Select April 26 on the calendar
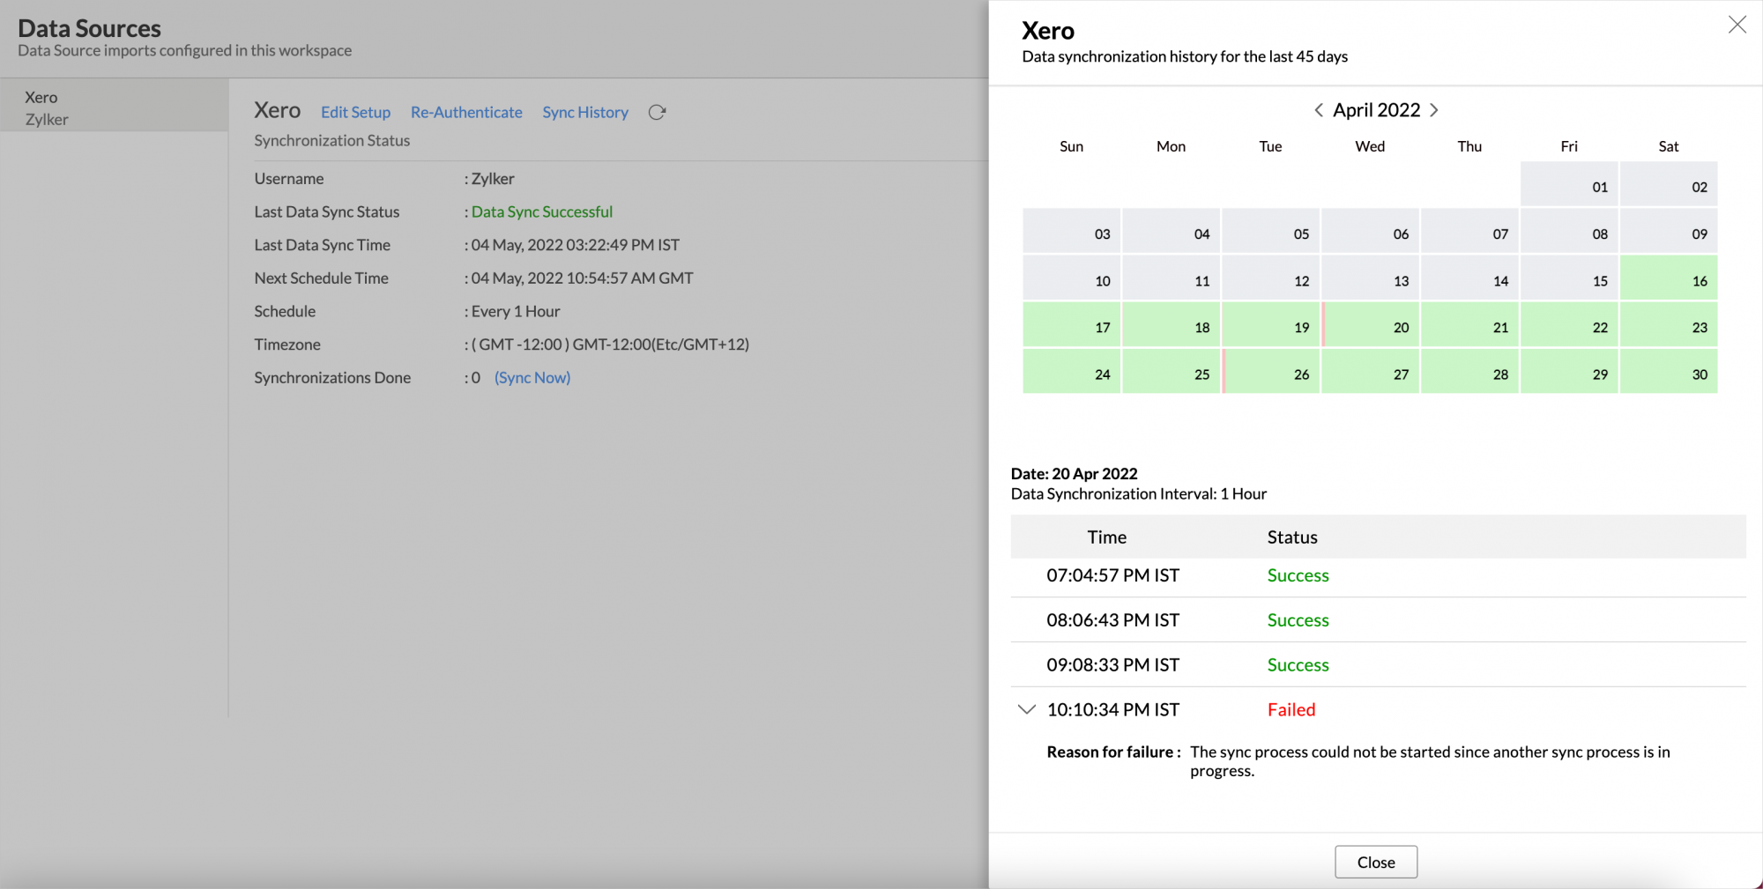Screen dimensions: 1763x889 pyautogui.click(x=1271, y=371)
